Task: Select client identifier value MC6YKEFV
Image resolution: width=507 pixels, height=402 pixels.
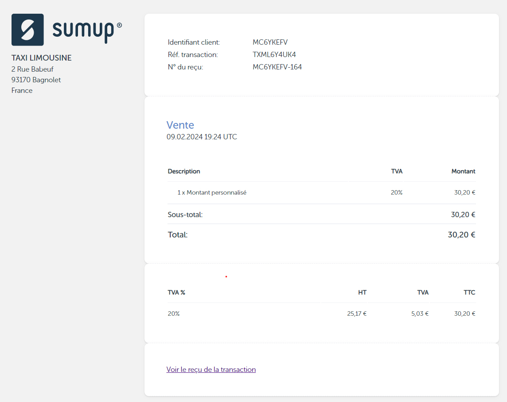Action: pos(270,42)
